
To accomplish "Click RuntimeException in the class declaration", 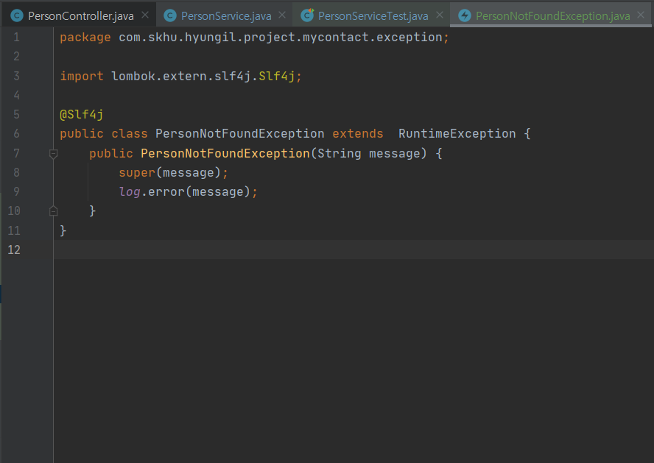I will click(x=457, y=134).
